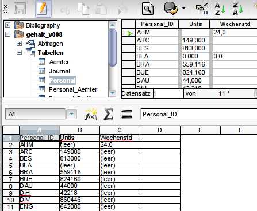The width and height of the screenshot is (257, 211).
Task: Click the Datensatz record number field
Action: point(168,93)
